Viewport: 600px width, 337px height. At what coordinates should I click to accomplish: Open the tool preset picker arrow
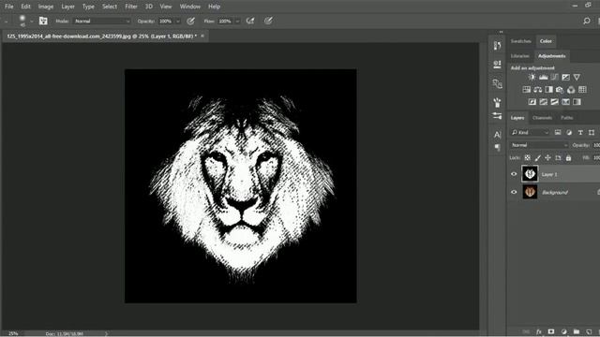pyautogui.click(x=7, y=22)
